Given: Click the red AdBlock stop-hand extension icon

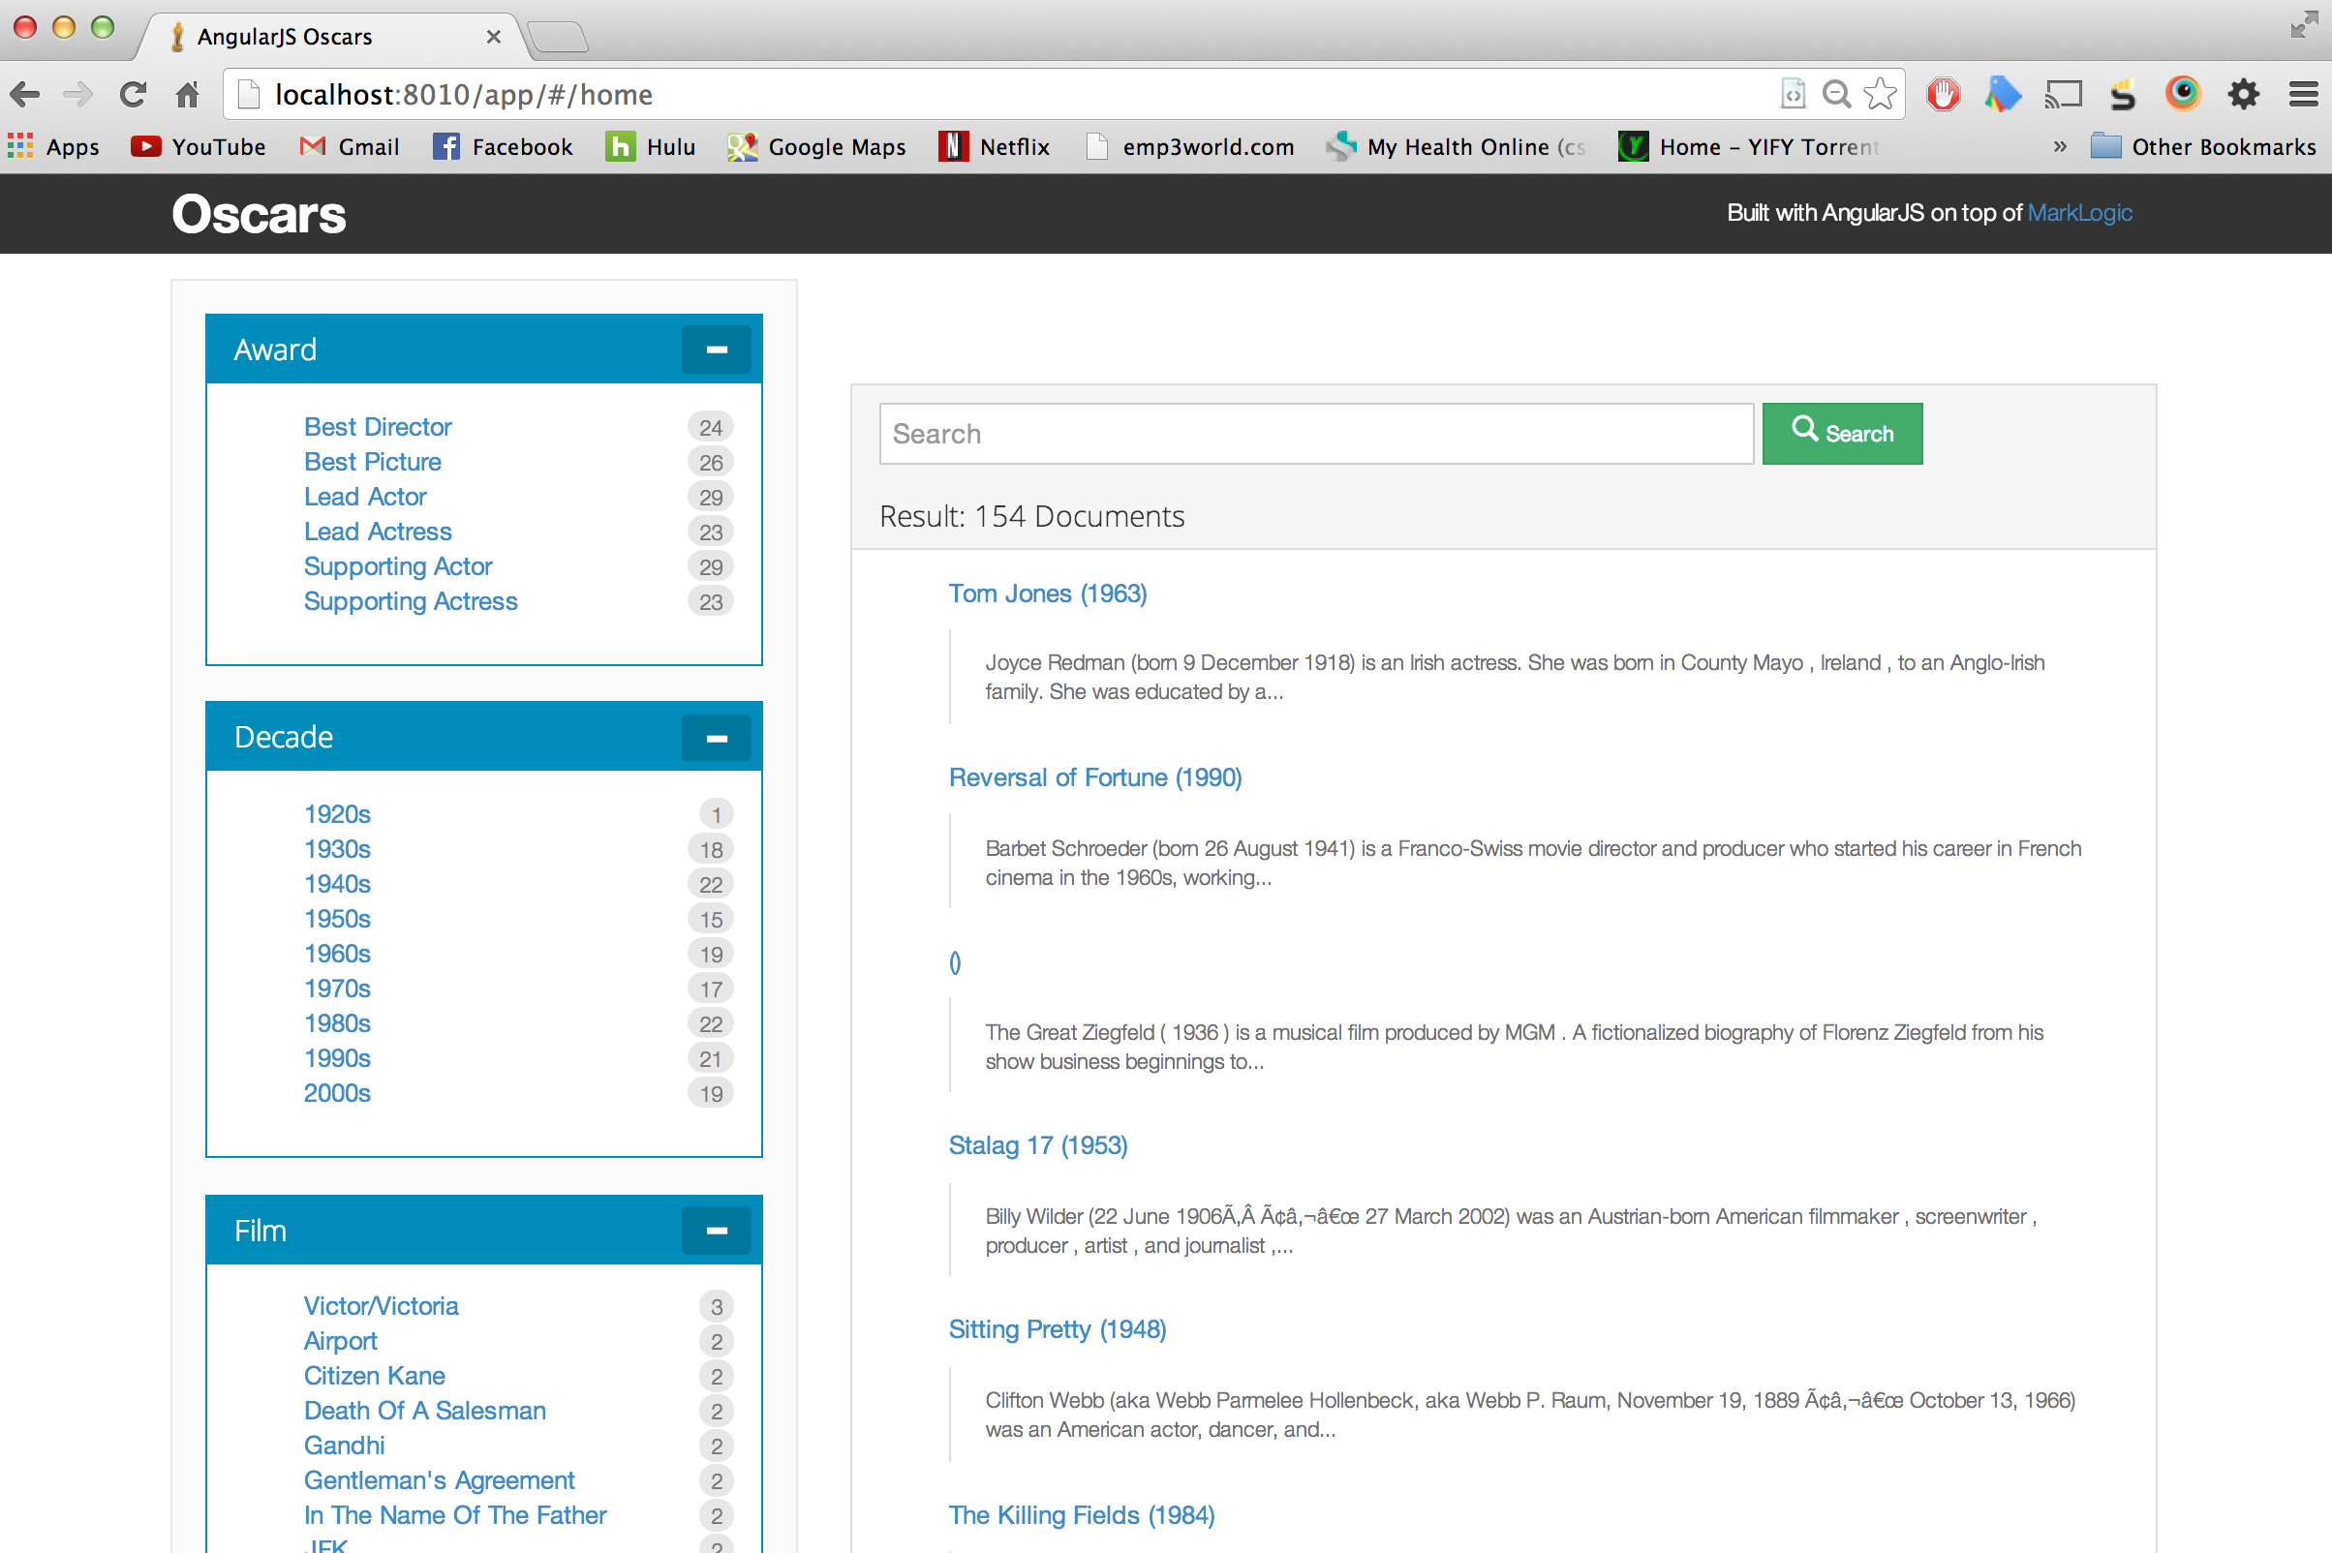Looking at the screenshot, I should click(x=1943, y=95).
